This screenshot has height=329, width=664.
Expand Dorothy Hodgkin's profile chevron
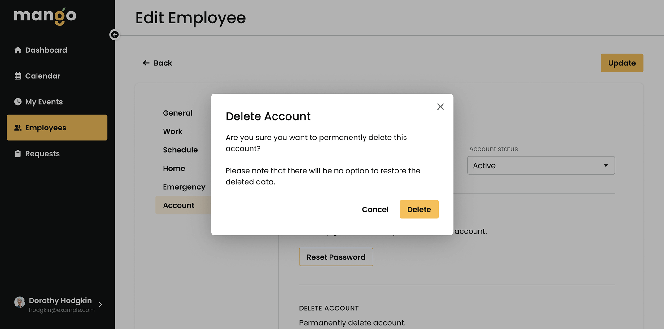click(100, 305)
